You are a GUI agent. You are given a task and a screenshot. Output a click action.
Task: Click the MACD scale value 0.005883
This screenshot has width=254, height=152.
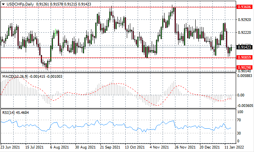click(245, 76)
